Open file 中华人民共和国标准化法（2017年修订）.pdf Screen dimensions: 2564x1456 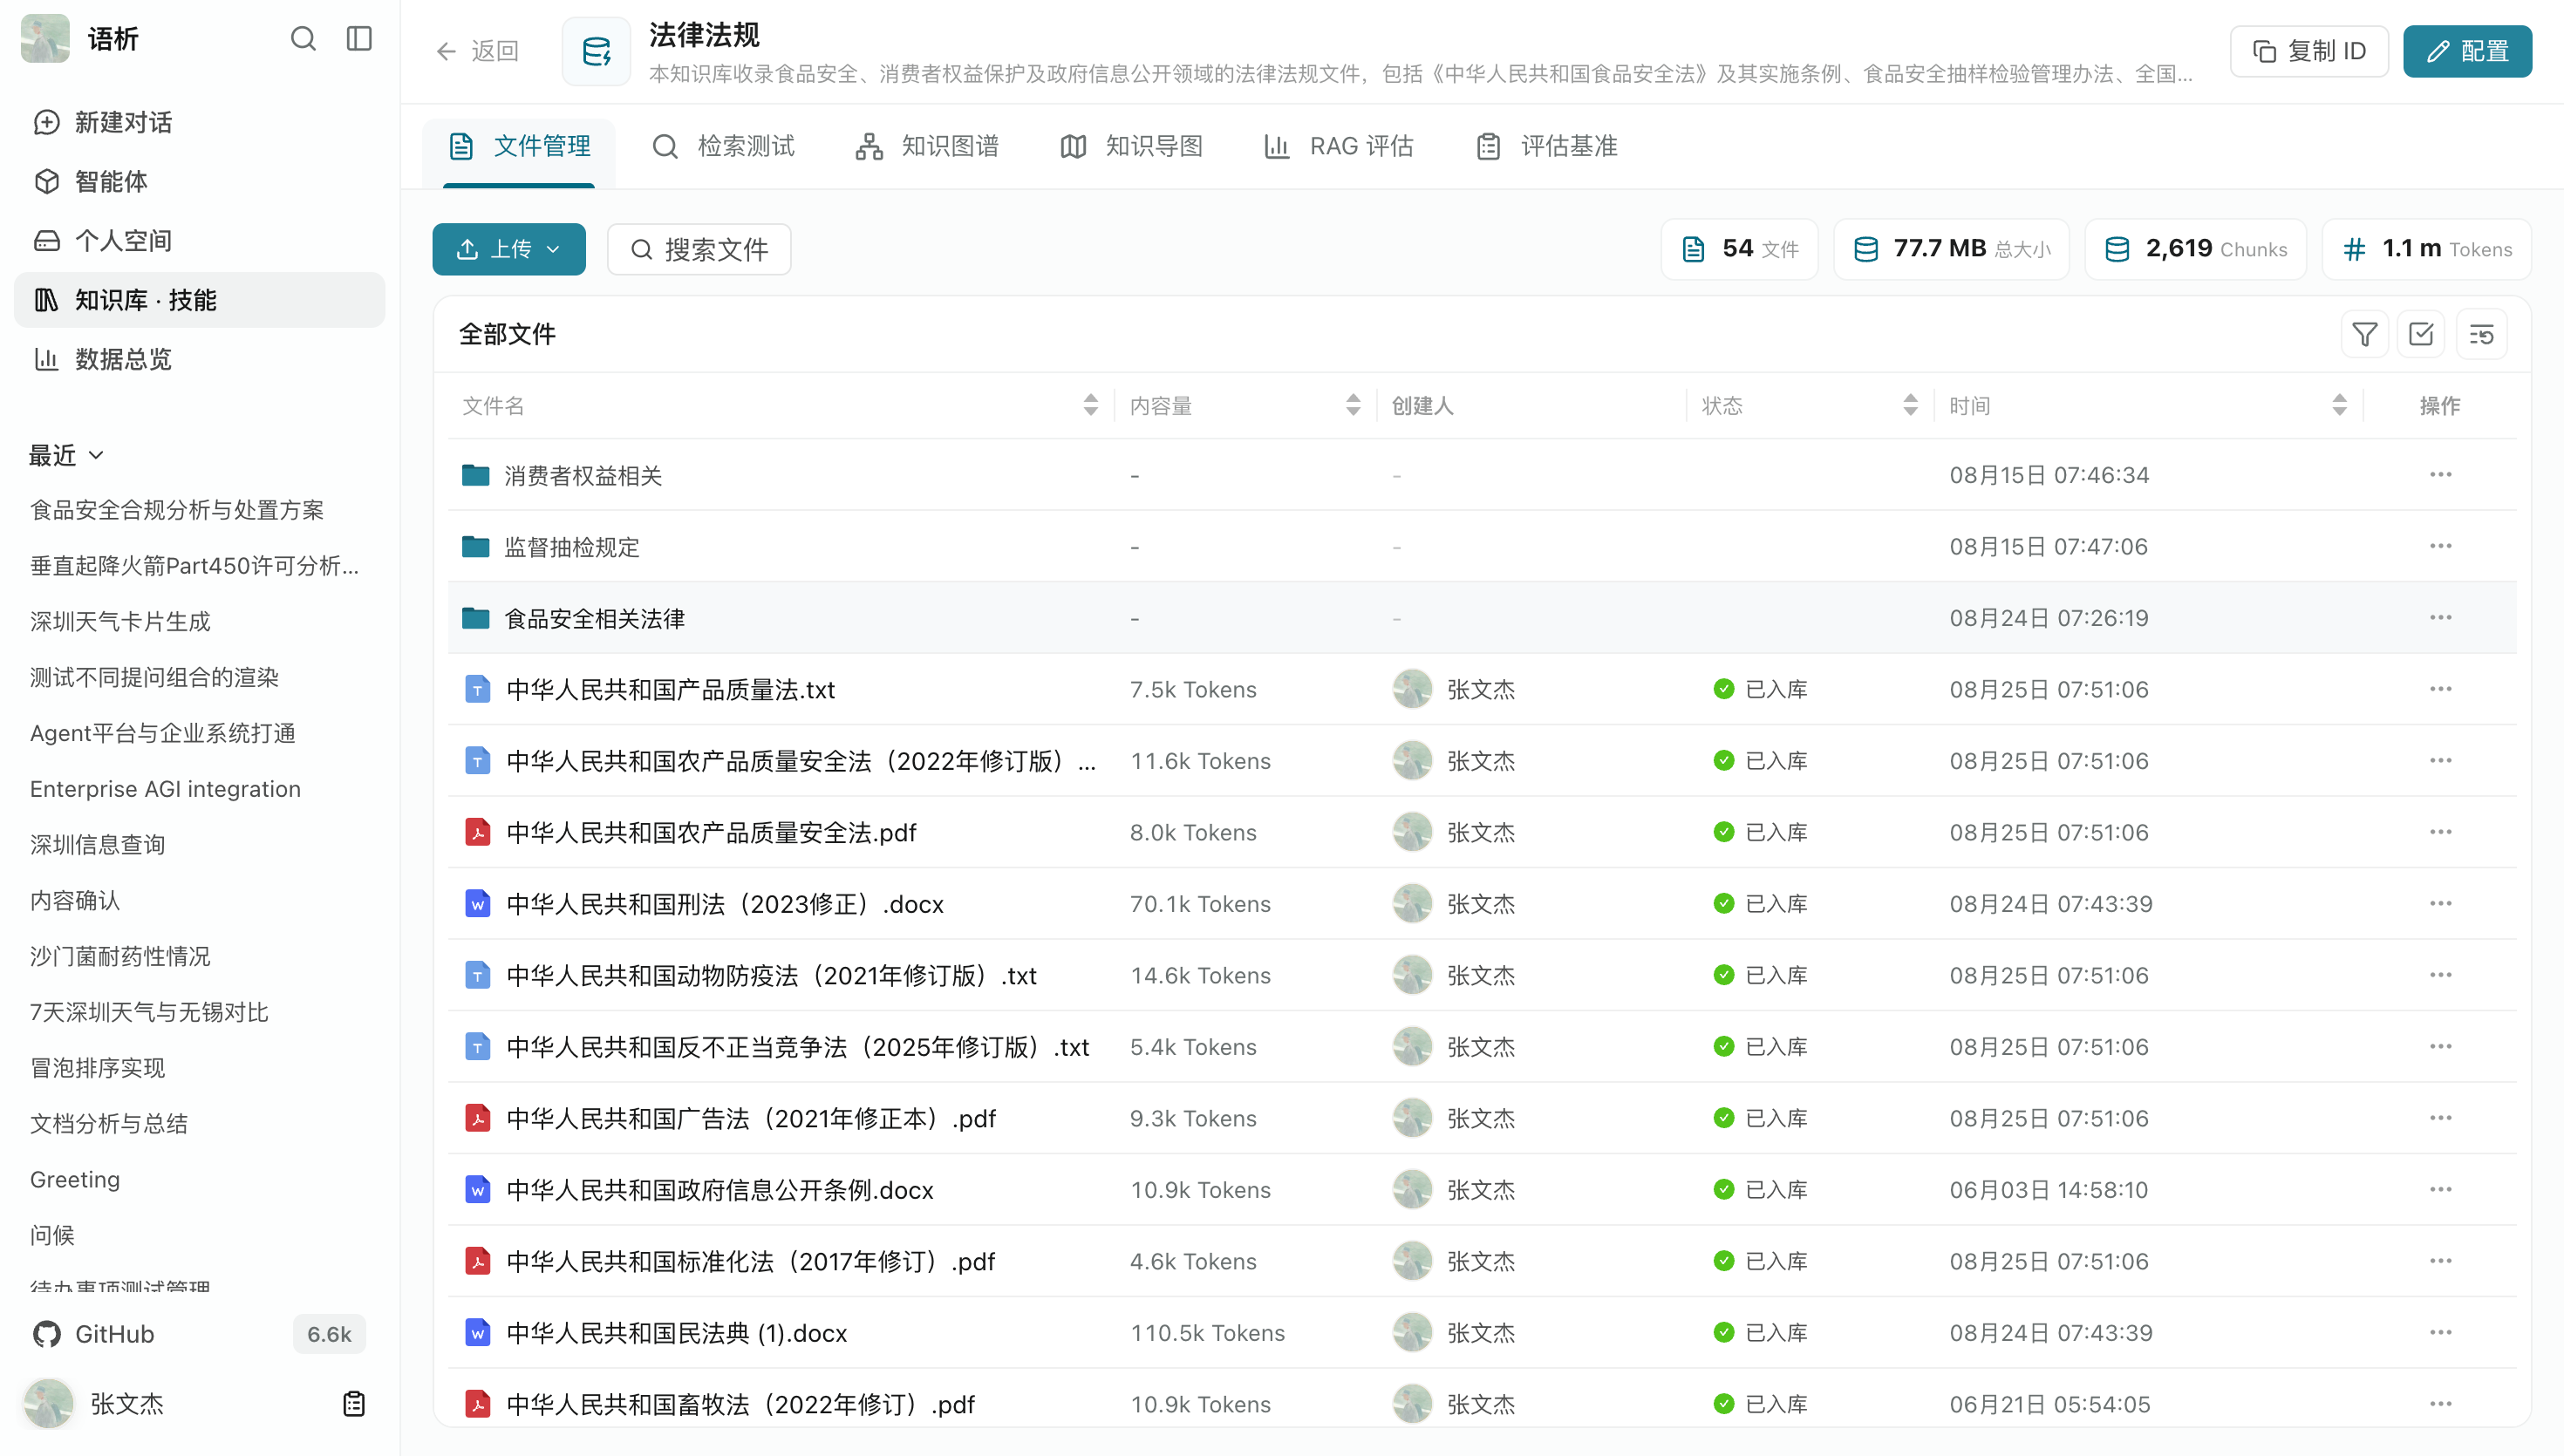pyautogui.click(x=752, y=1261)
